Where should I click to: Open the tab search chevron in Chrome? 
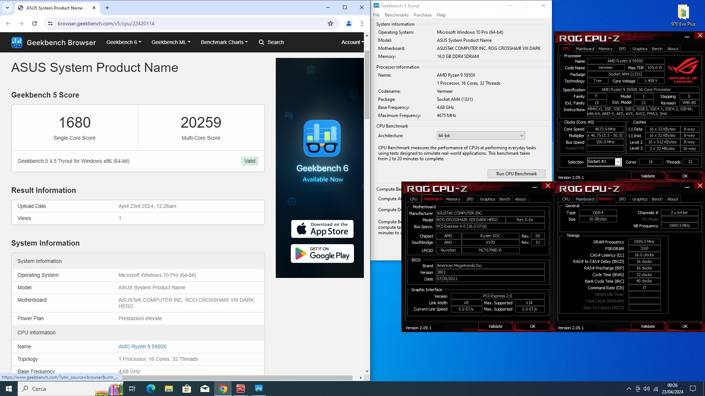7,8
